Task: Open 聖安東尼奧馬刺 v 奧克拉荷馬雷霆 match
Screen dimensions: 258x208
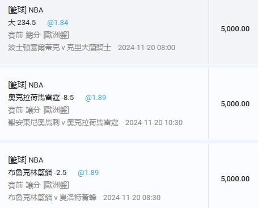Action: [63, 123]
